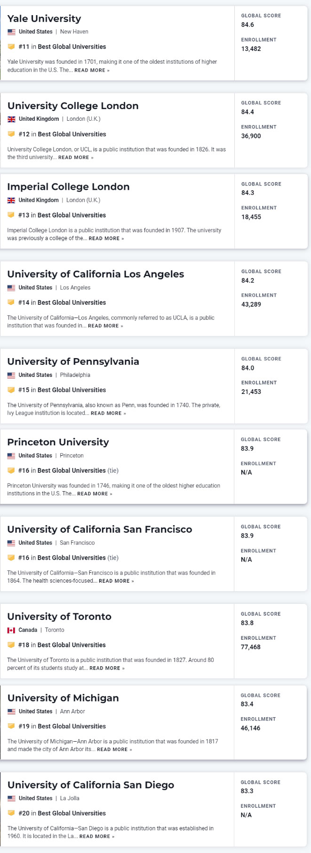Click the ranking badge icon beside #15
This screenshot has height=853, width=311.
coord(11,390)
